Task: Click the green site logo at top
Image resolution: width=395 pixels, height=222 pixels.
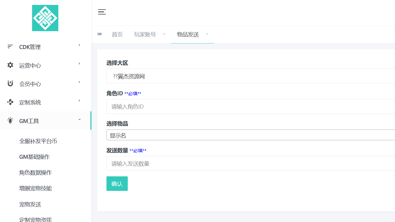Action: click(x=45, y=18)
